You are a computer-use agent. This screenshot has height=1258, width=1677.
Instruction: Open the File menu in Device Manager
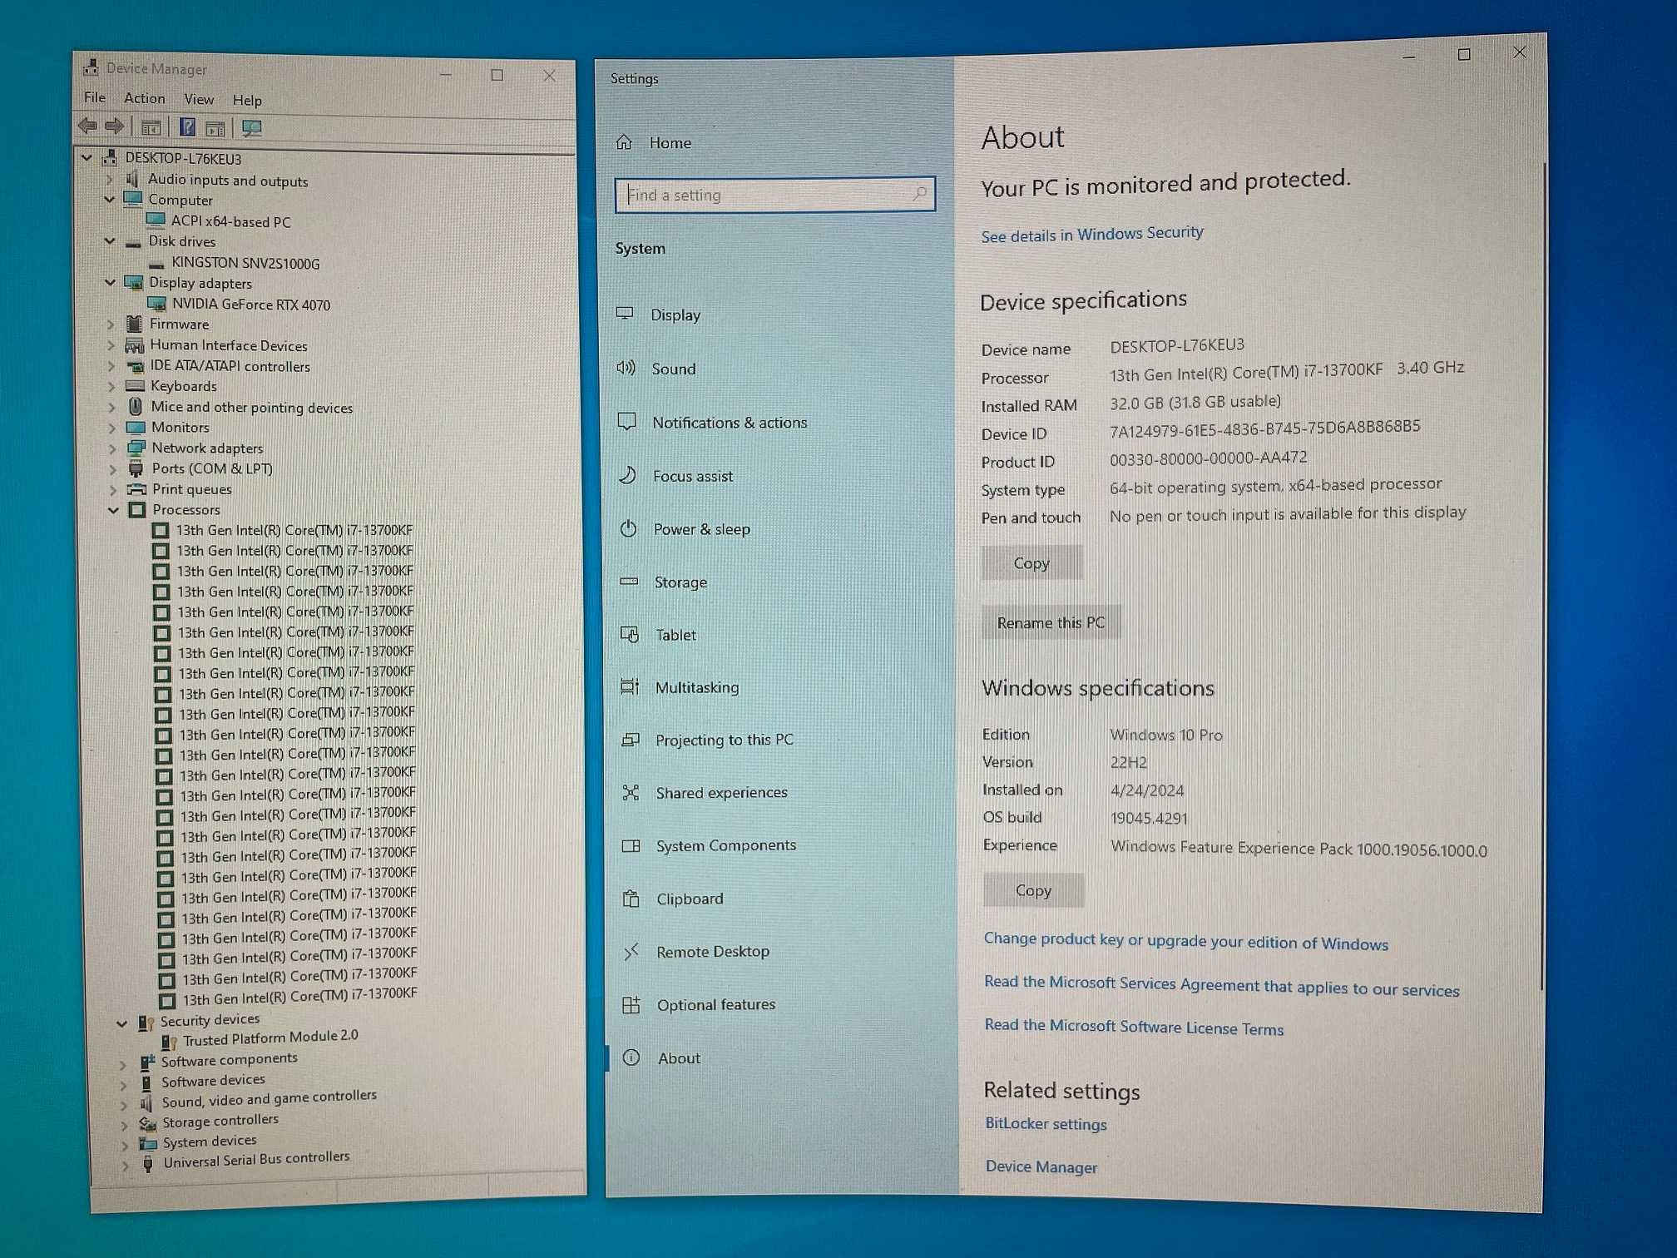click(x=95, y=97)
